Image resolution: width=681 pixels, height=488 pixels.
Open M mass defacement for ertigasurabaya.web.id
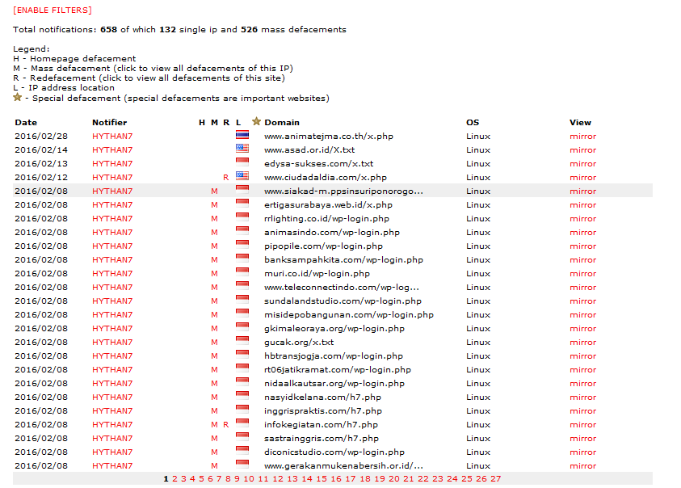(214, 204)
